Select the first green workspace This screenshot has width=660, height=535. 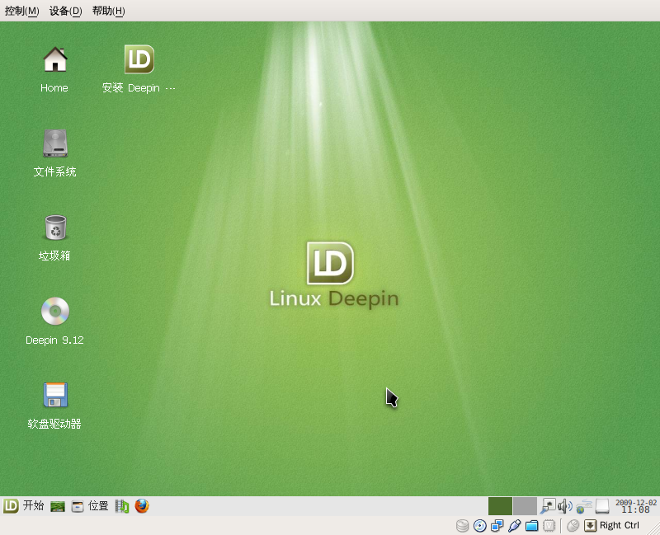pos(500,506)
